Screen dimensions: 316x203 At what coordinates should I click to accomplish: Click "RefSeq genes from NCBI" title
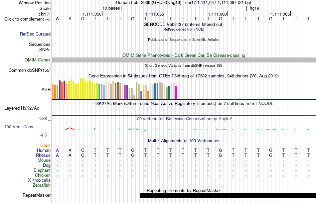[184, 29]
